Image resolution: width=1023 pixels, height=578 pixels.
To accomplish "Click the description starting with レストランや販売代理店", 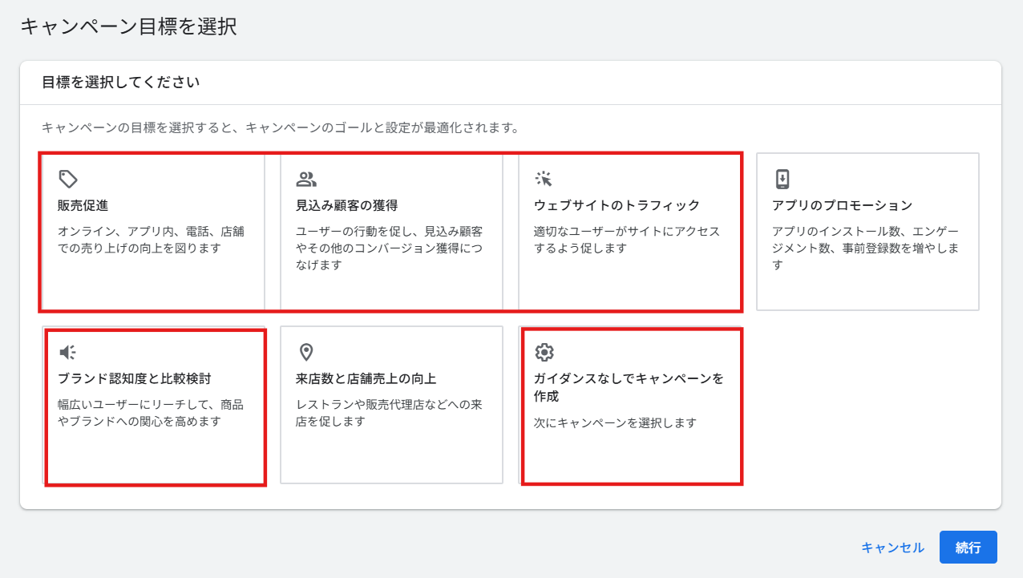I will pyautogui.click(x=389, y=413).
